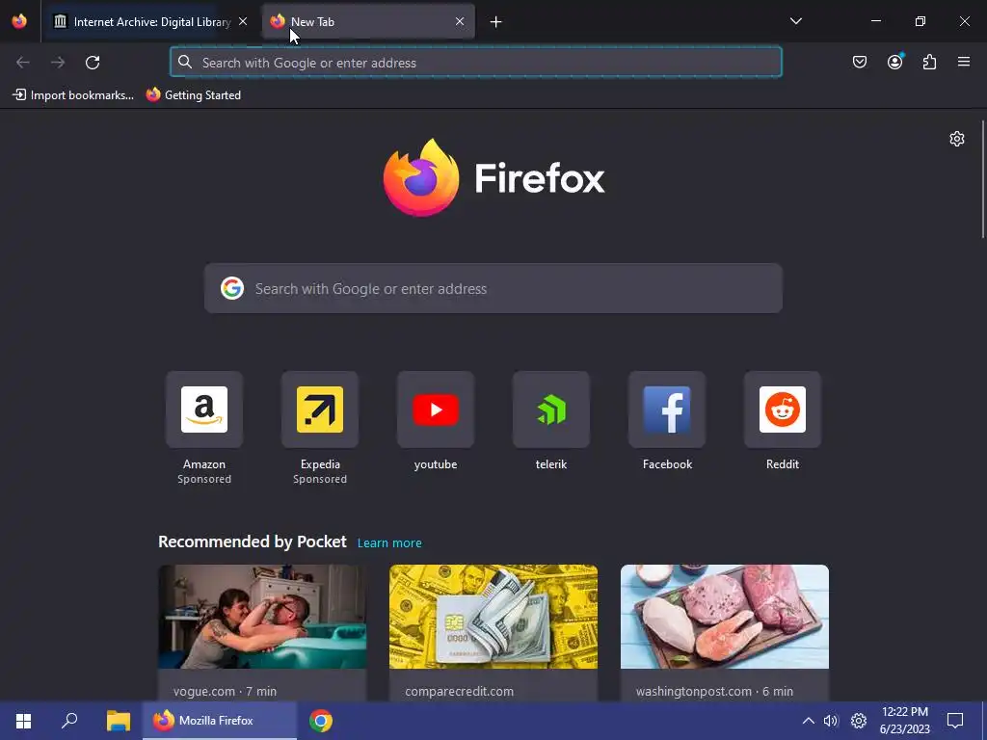Click the vogue.com · 7 min label

[225, 691]
